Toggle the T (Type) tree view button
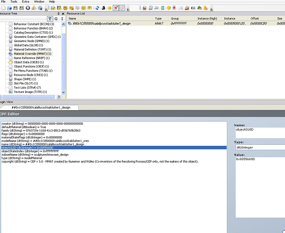 point(50,19)
